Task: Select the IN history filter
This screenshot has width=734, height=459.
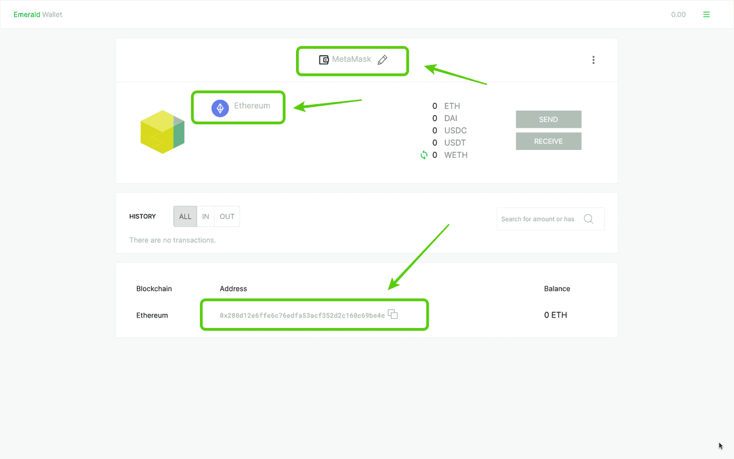Action: click(x=206, y=217)
